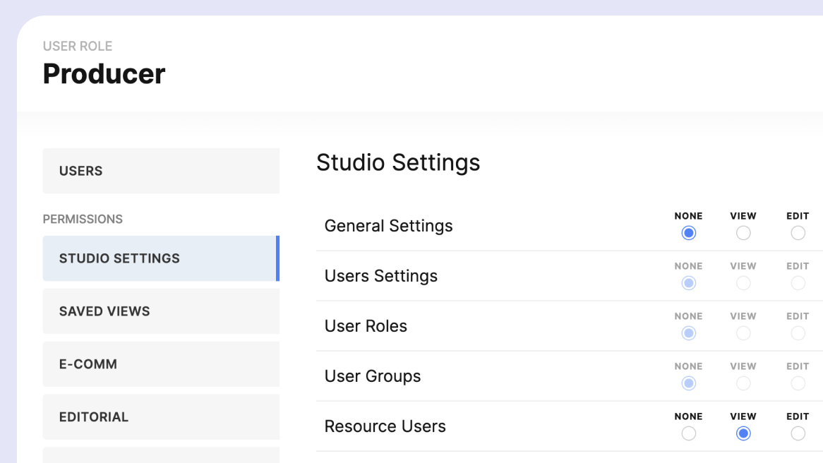
Task: Open the Users sidebar section
Action: point(161,171)
